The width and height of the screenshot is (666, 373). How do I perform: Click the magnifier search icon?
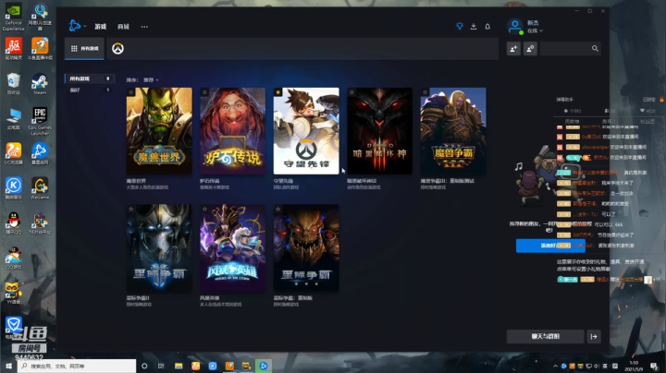tap(595, 49)
